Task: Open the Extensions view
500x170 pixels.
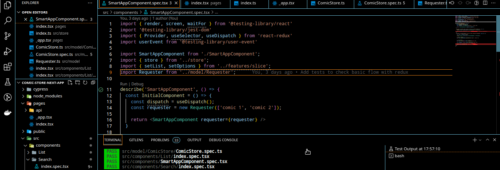Action: click(7, 67)
